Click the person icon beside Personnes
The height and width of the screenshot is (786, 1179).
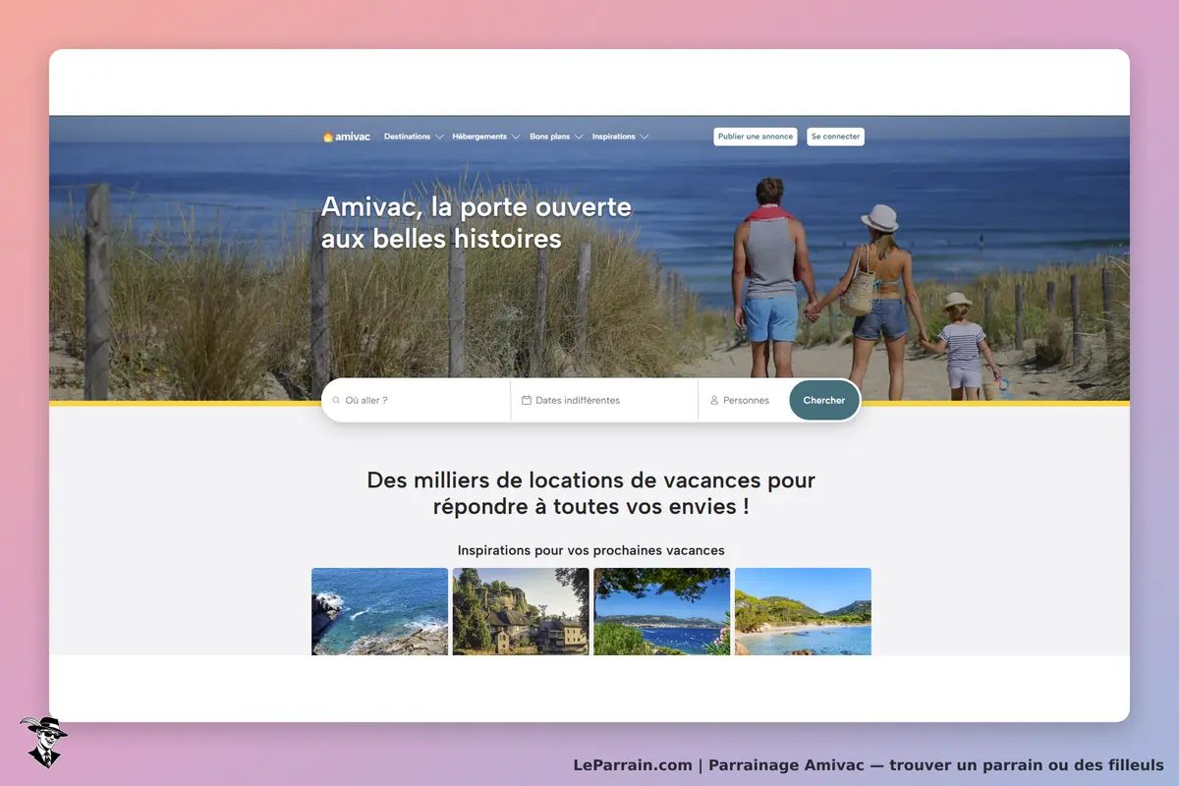pos(714,401)
